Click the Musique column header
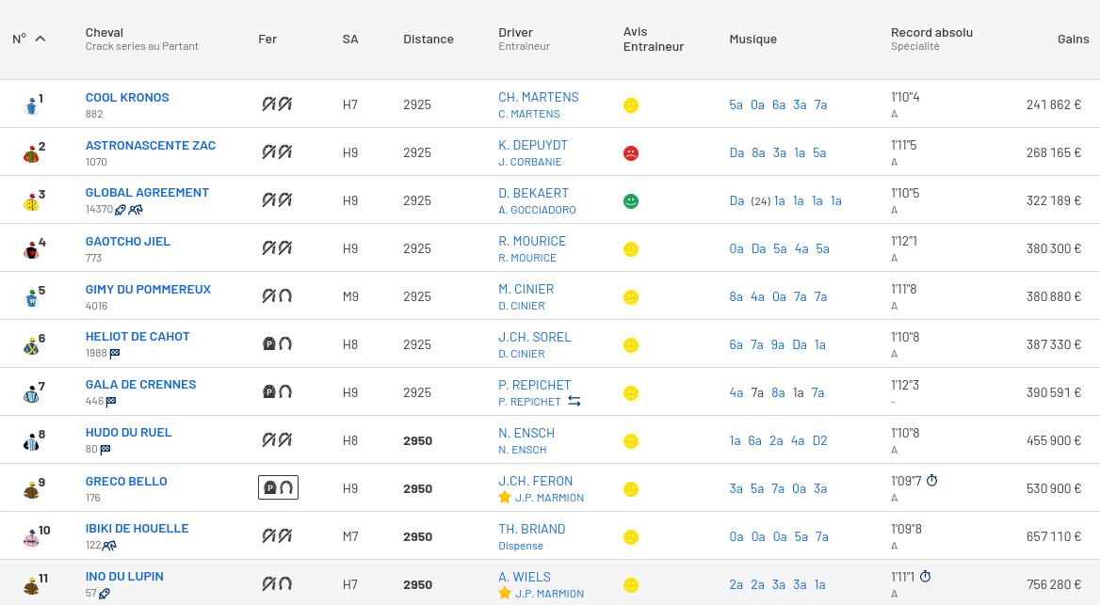Image resolution: width=1100 pixels, height=605 pixels. pos(752,39)
